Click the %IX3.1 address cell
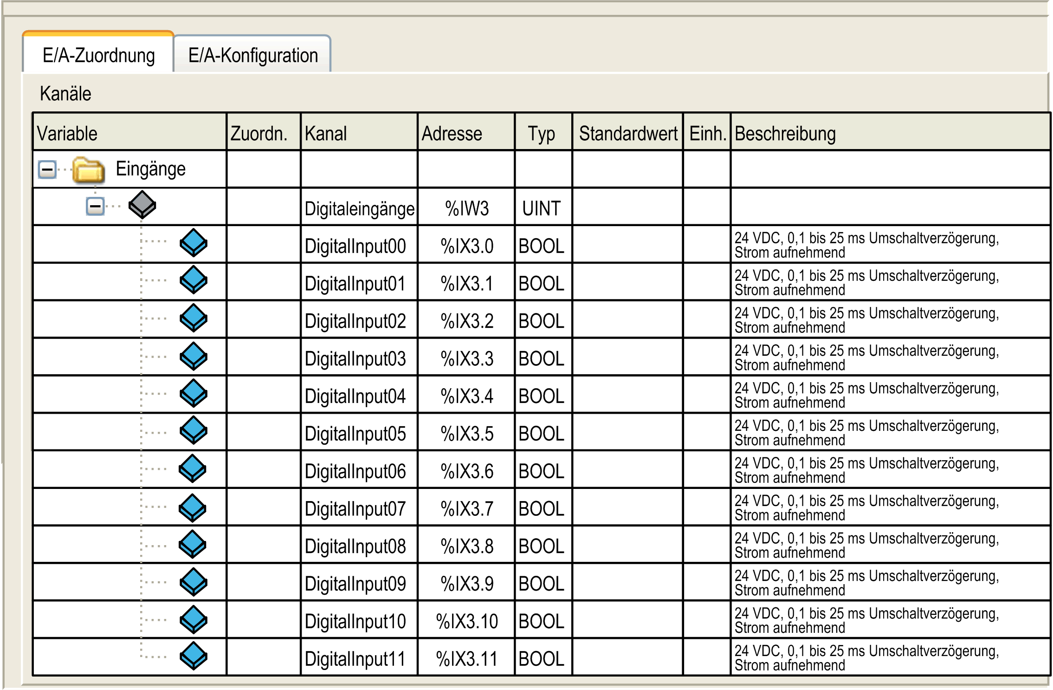This screenshot has width=1053, height=690. (x=466, y=282)
